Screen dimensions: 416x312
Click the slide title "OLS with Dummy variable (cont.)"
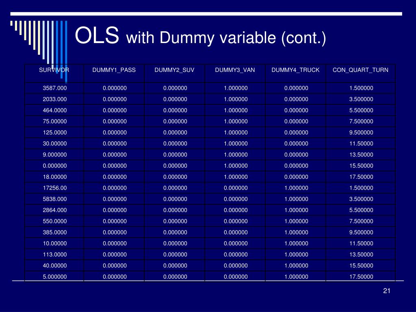200,36
